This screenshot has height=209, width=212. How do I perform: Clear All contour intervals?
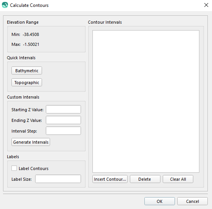pyautogui.click(x=178, y=179)
